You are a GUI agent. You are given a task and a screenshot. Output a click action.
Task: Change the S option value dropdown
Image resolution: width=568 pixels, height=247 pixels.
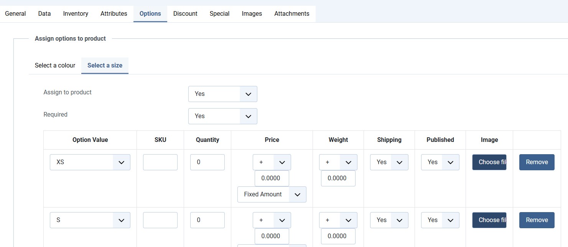[x=90, y=220]
